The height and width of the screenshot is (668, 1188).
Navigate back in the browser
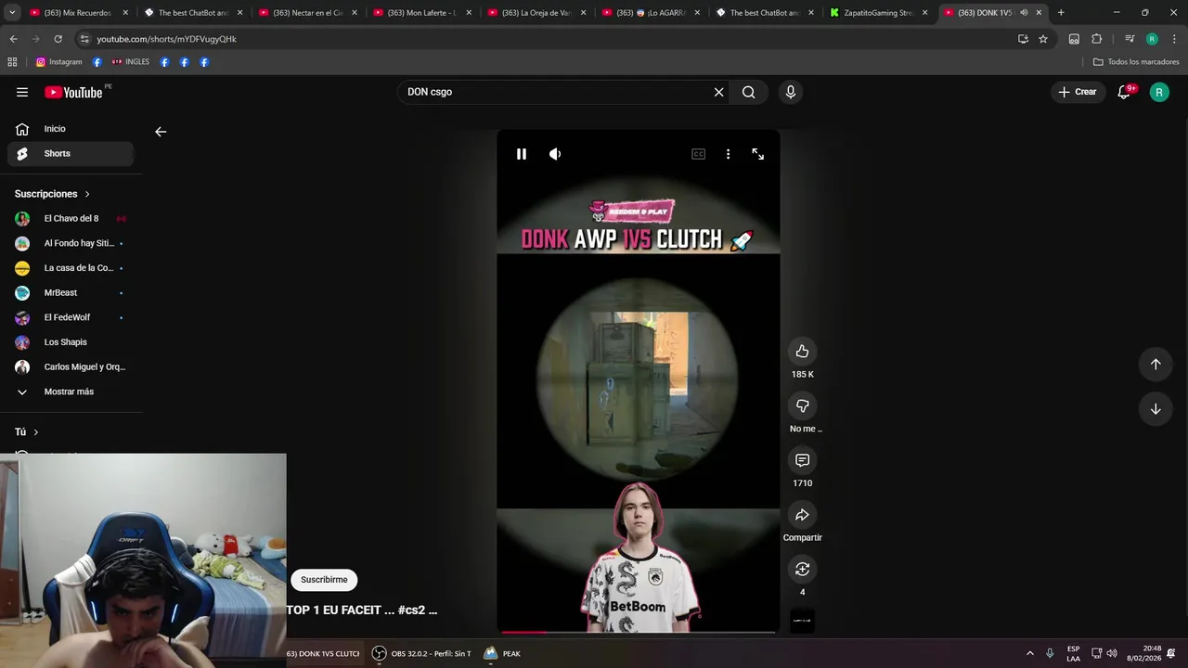(x=13, y=39)
